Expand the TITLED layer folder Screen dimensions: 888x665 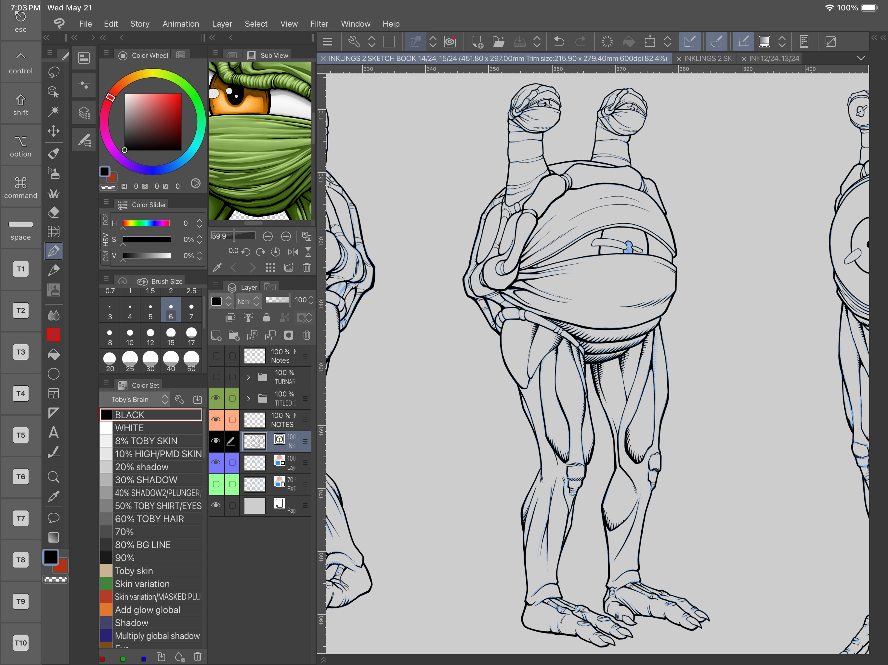pyautogui.click(x=249, y=398)
